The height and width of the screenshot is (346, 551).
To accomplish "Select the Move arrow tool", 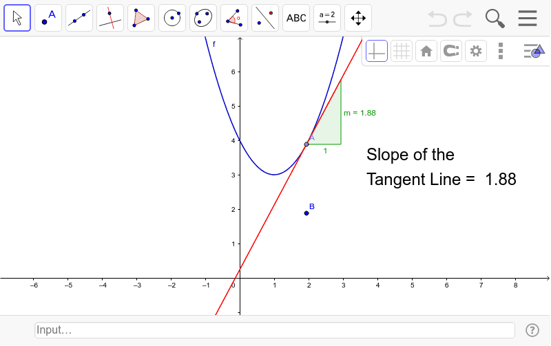I will (17, 18).
